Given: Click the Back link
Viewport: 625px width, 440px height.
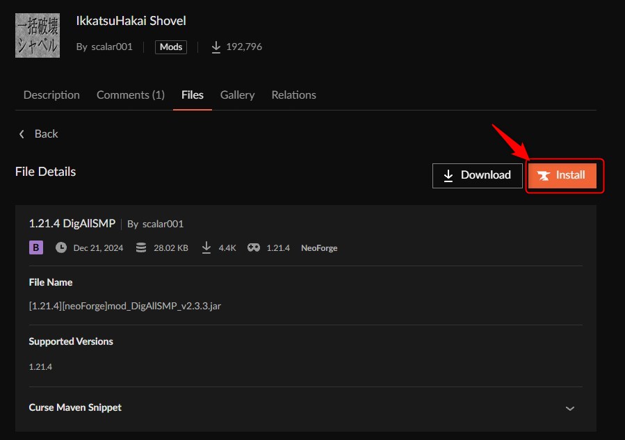Looking at the screenshot, I should point(46,134).
